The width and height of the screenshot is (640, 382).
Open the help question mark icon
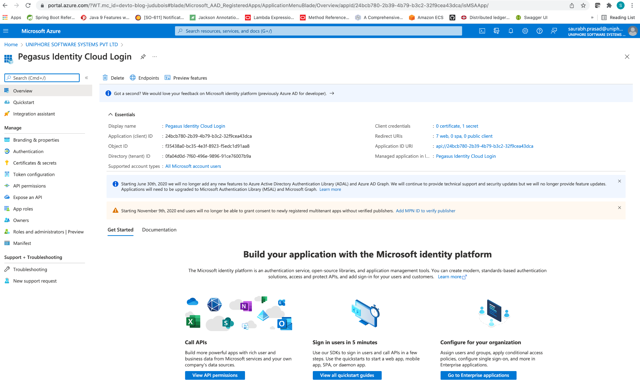[539, 31]
